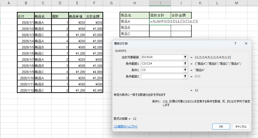Click collapse-dialog icon for 合計対象範囲 field
The width and height of the screenshot is (258, 138).
point(185,57)
